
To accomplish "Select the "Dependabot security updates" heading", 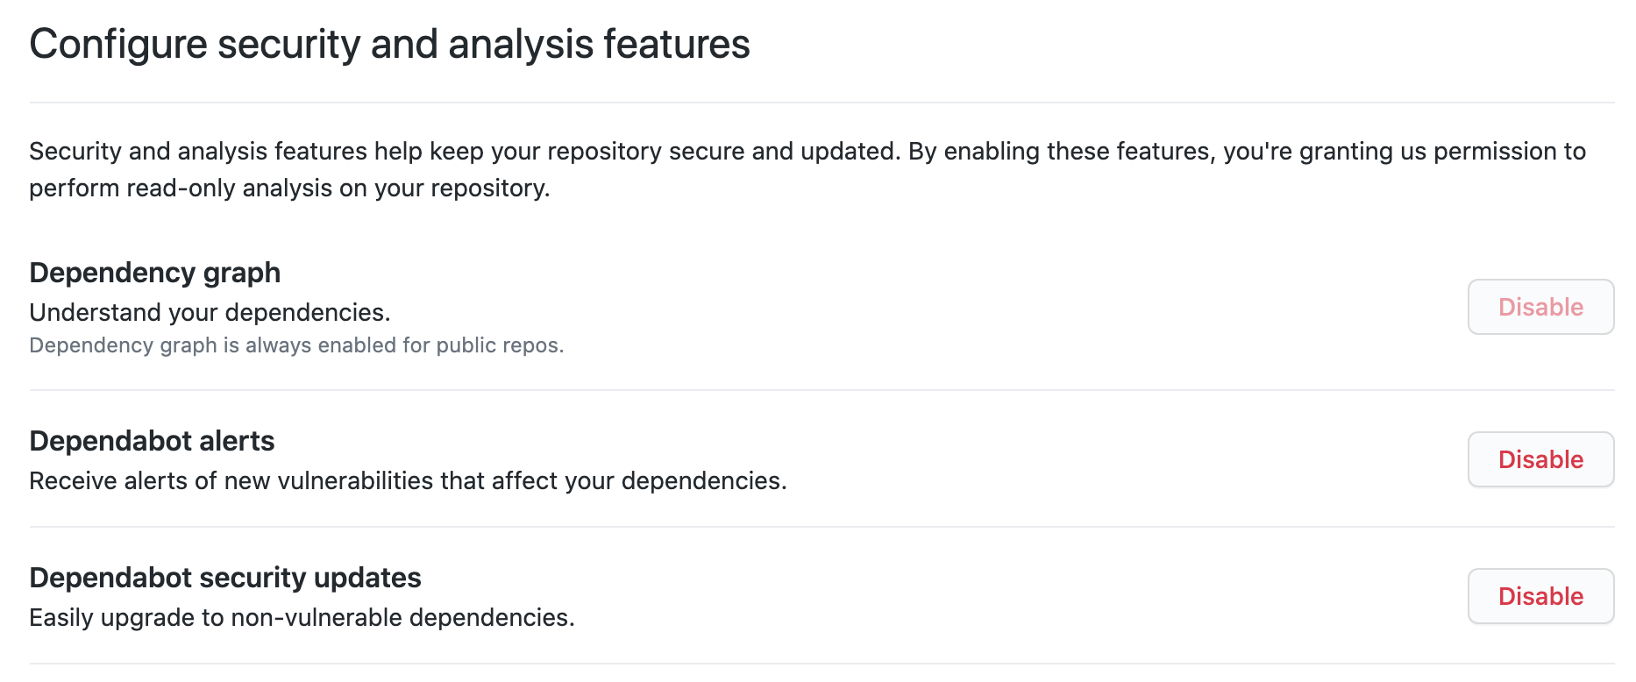I will coord(225,578).
